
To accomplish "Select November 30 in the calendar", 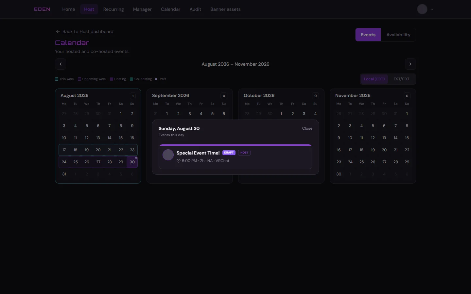I will (339, 174).
